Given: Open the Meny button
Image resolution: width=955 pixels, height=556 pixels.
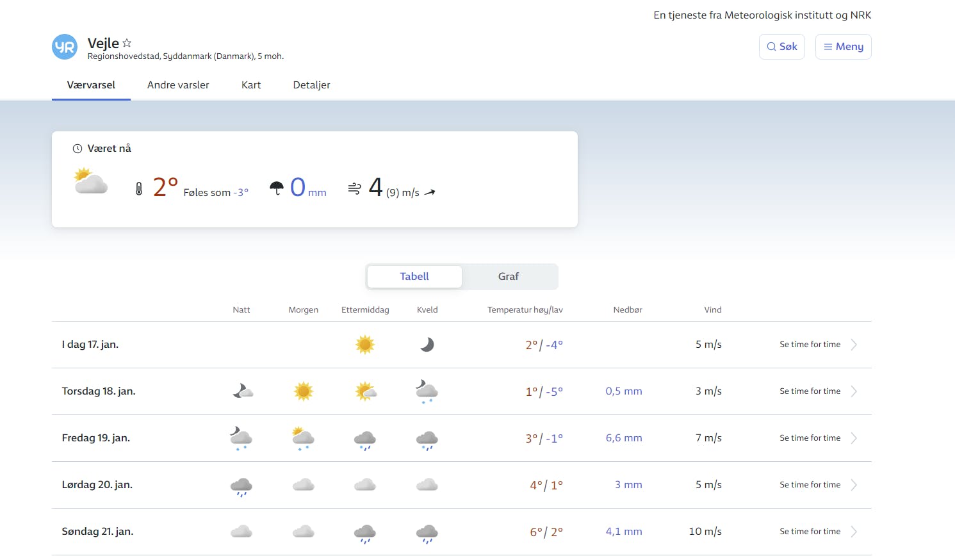Looking at the screenshot, I should (843, 47).
